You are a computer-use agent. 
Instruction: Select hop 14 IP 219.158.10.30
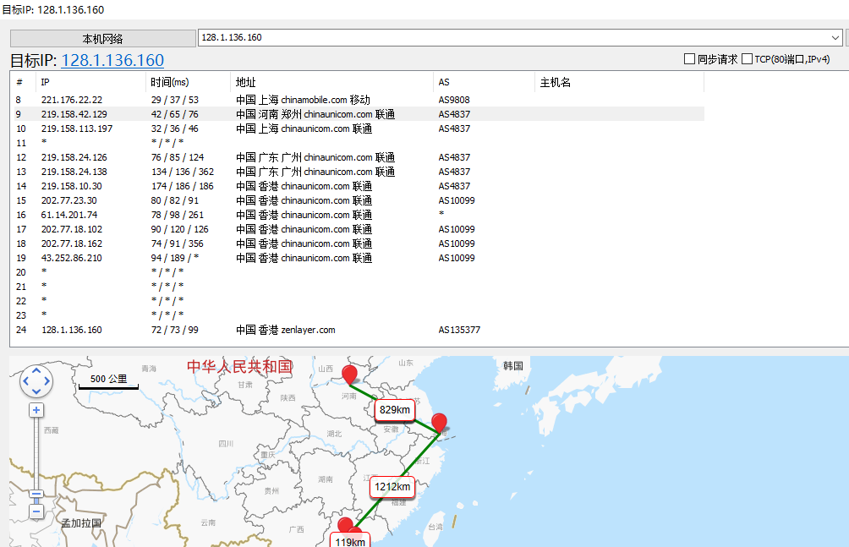pyautogui.click(x=72, y=186)
